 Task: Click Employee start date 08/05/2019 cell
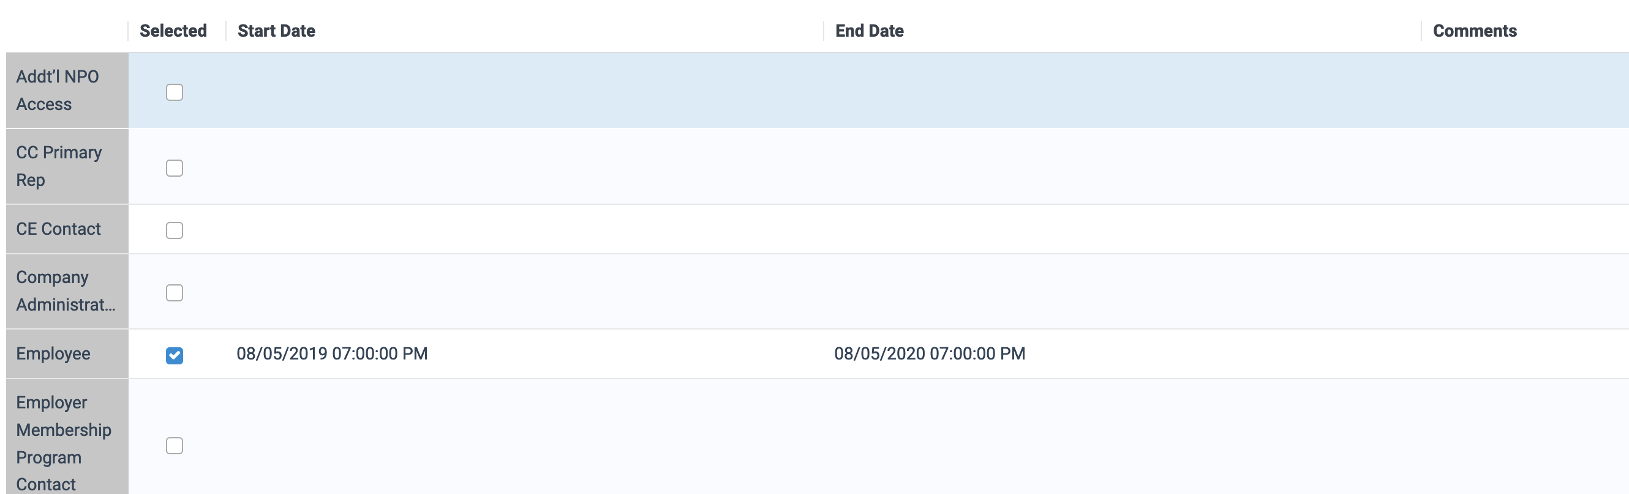[x=332, y=354]
